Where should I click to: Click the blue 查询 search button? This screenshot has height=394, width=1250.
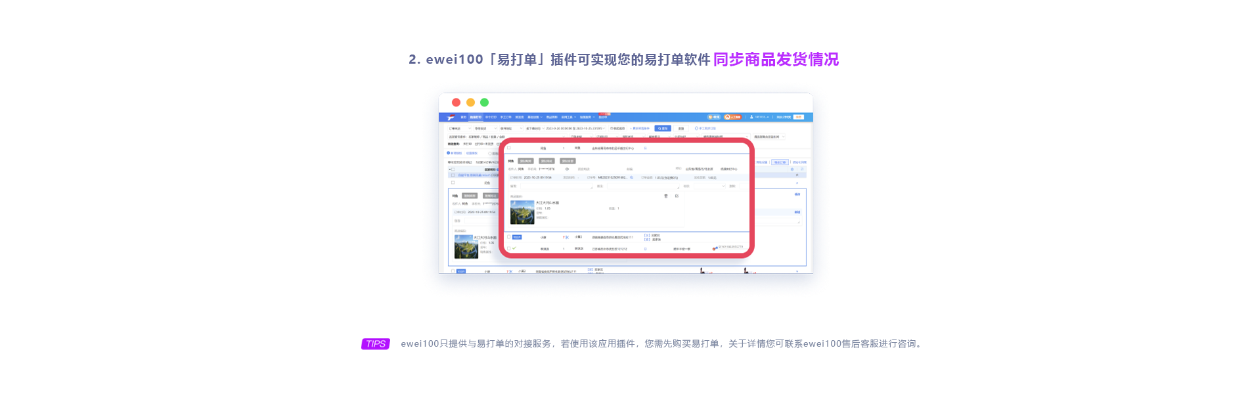click(x=662, y=129)
